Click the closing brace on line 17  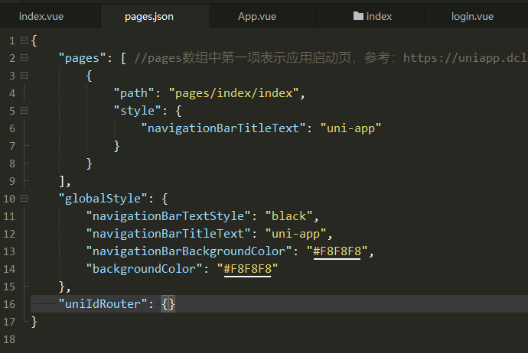tap(34, 322)
